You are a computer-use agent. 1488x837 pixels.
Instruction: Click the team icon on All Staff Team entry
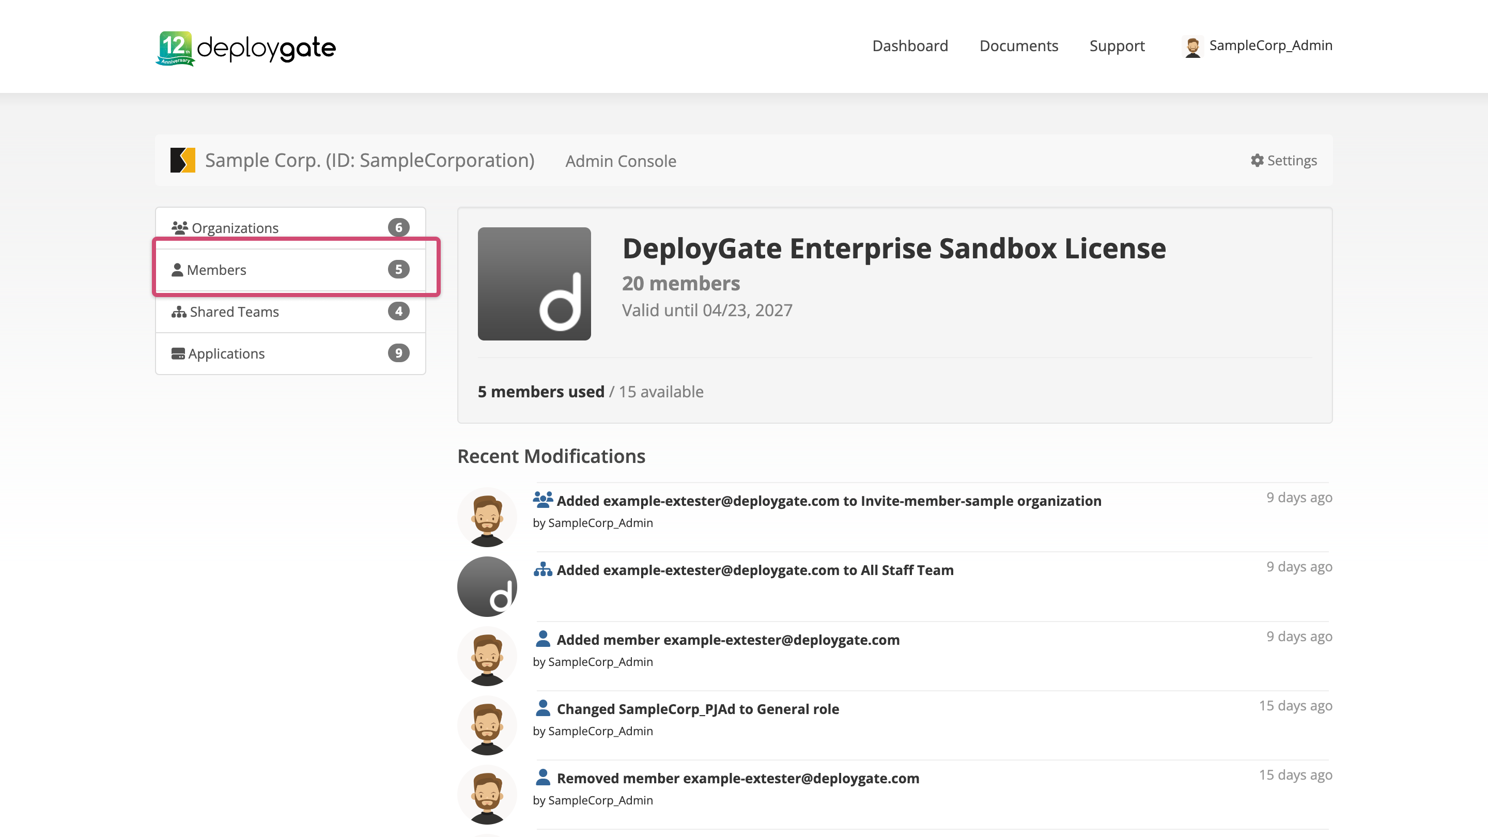(x=542, y=569)
